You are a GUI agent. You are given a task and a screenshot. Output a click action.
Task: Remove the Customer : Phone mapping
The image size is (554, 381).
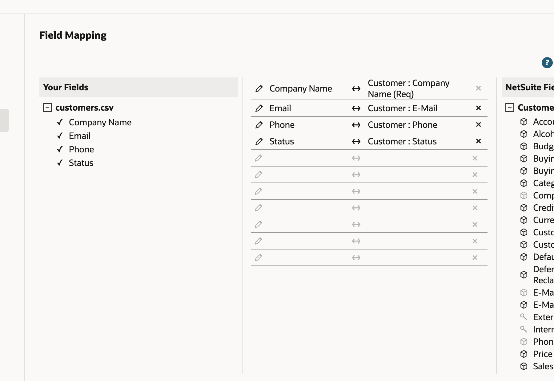point(478,125)
